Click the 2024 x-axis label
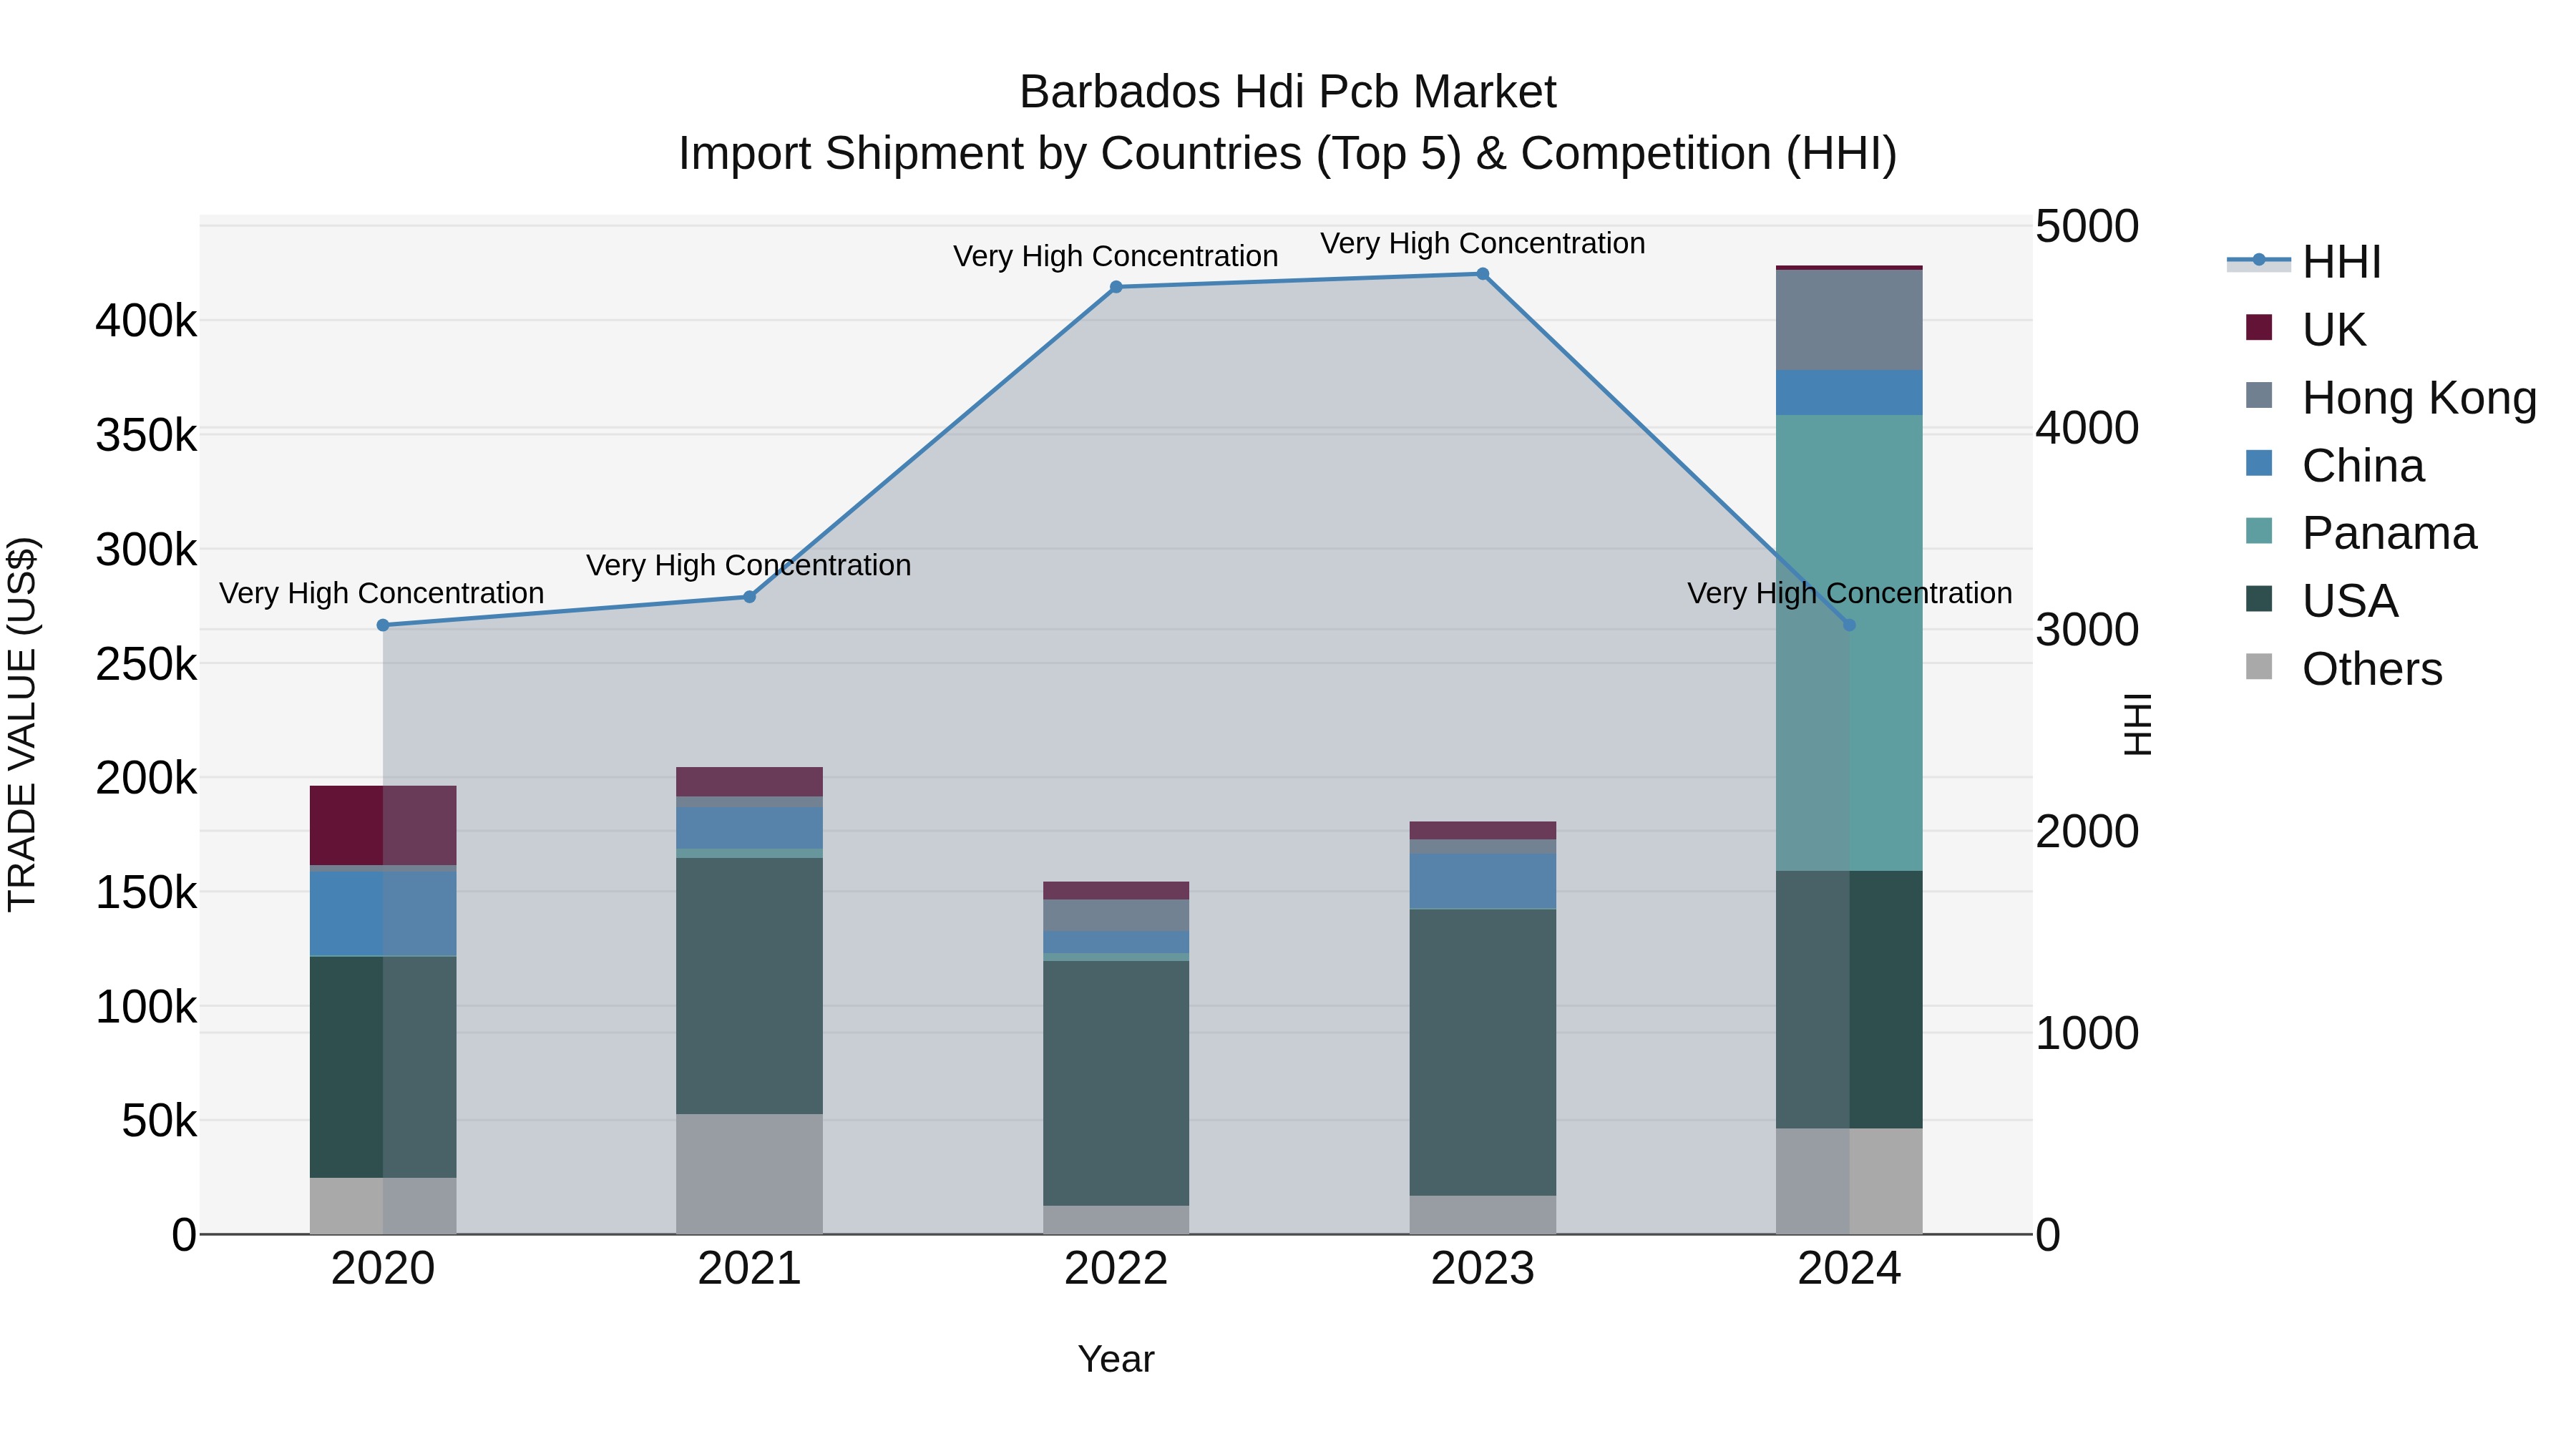2576x1449 pixels. (1849, 1269)
